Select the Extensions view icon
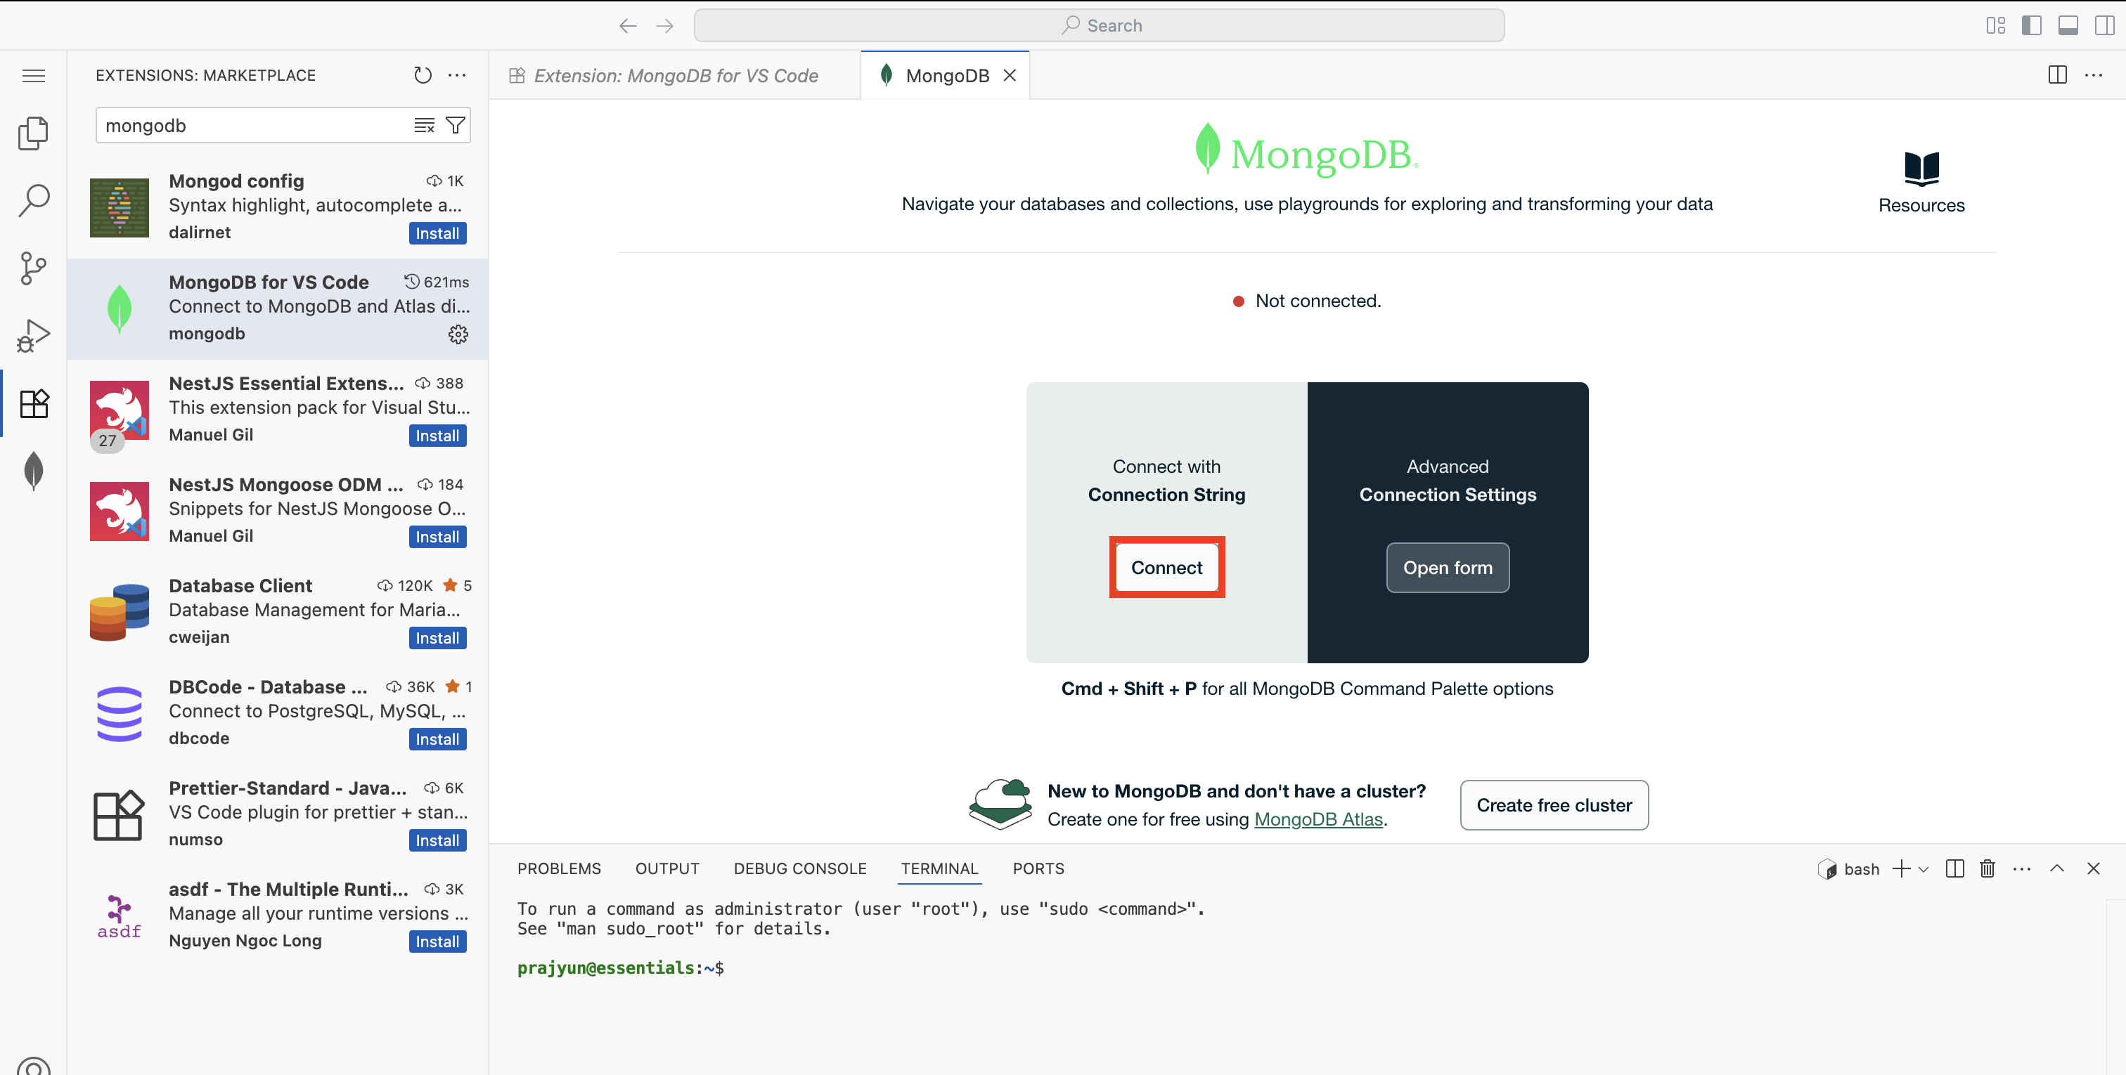This screenshot has width=2126, height=1075. click(x=33, y=403)
